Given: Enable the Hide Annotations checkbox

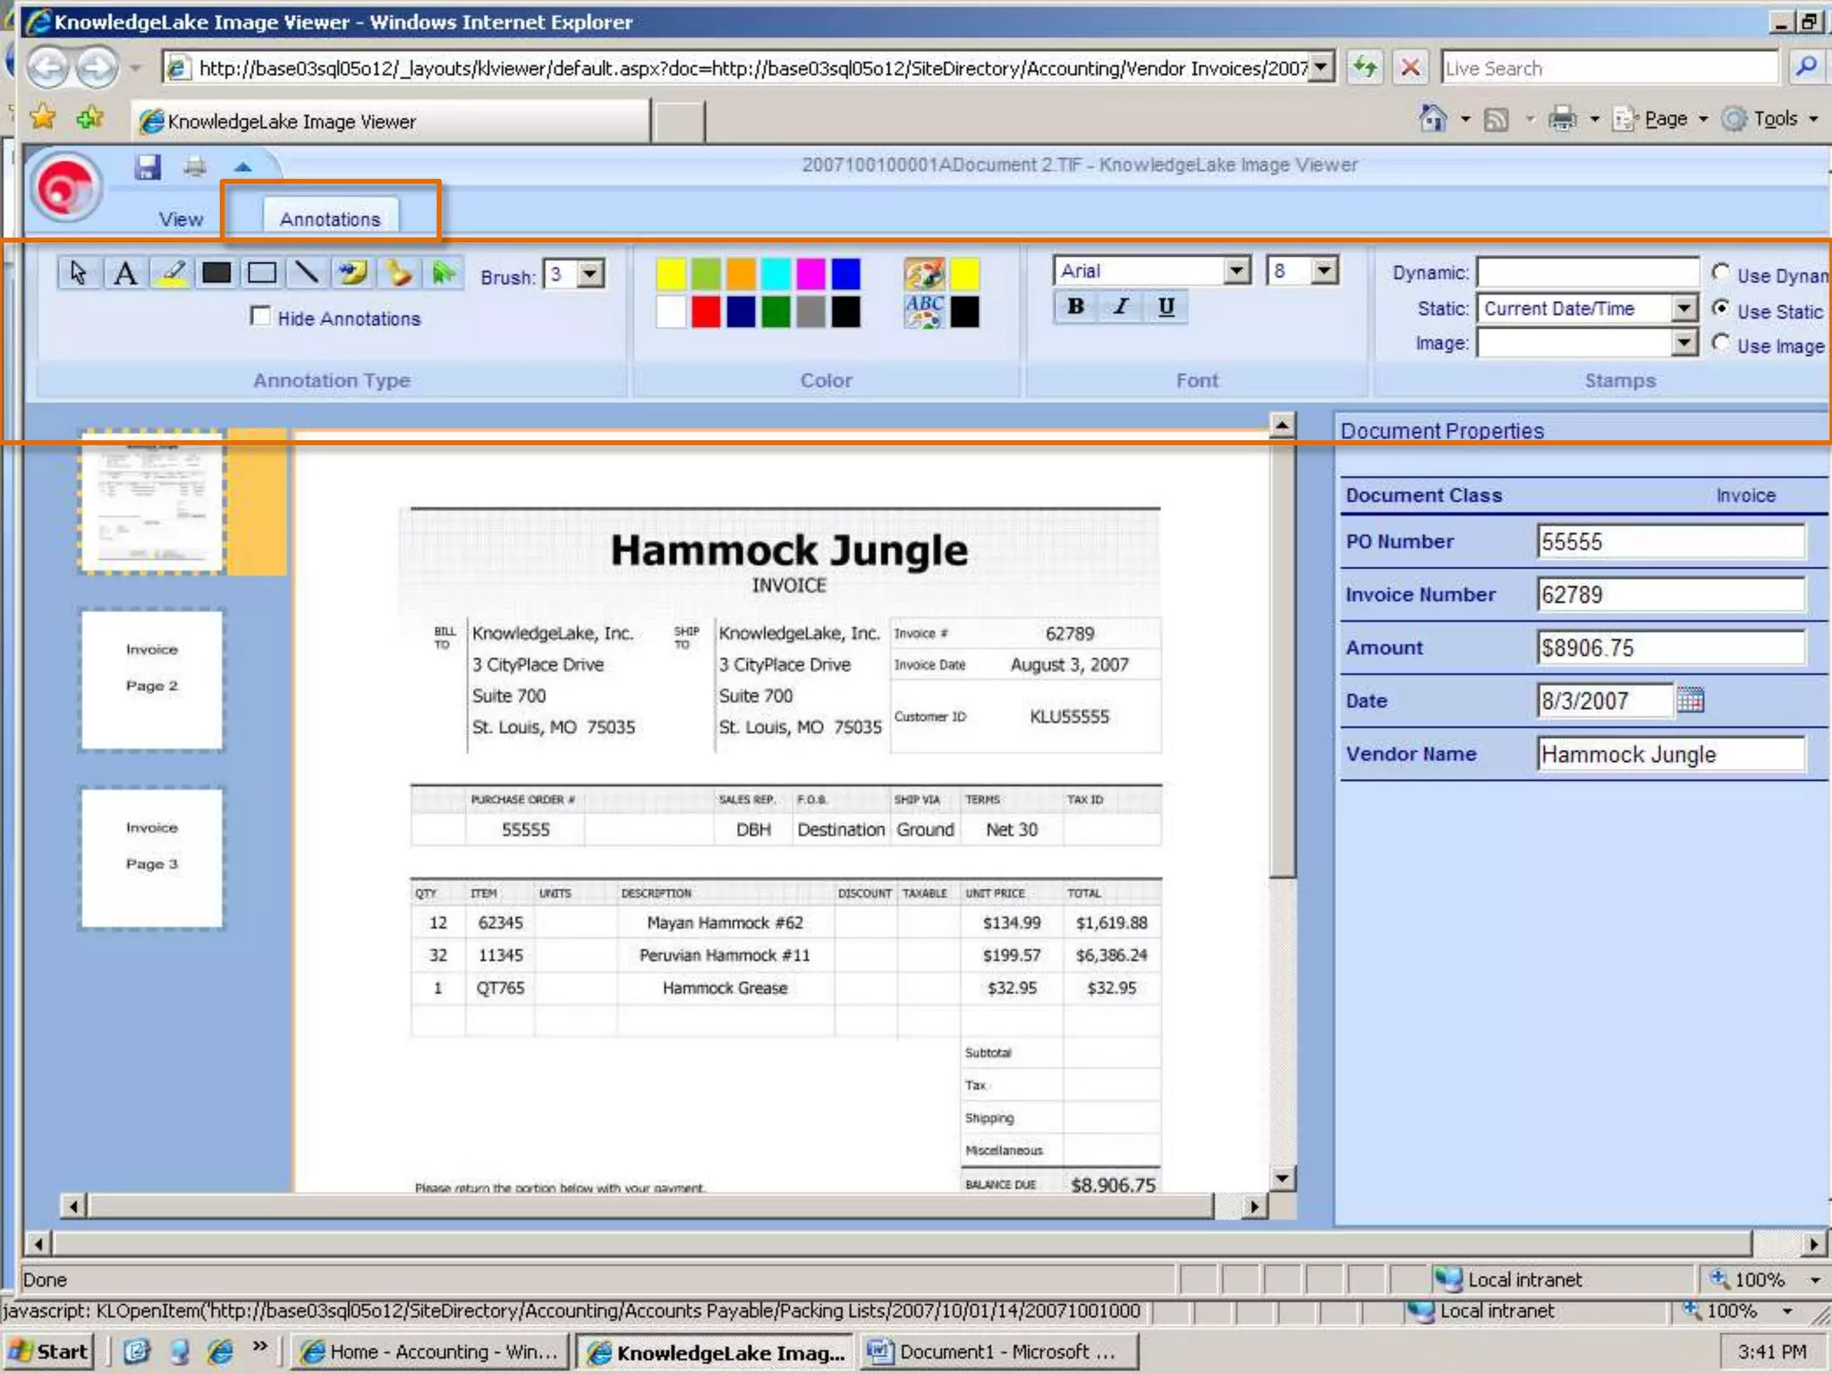Looking at the screenshot, I should 260,317.
